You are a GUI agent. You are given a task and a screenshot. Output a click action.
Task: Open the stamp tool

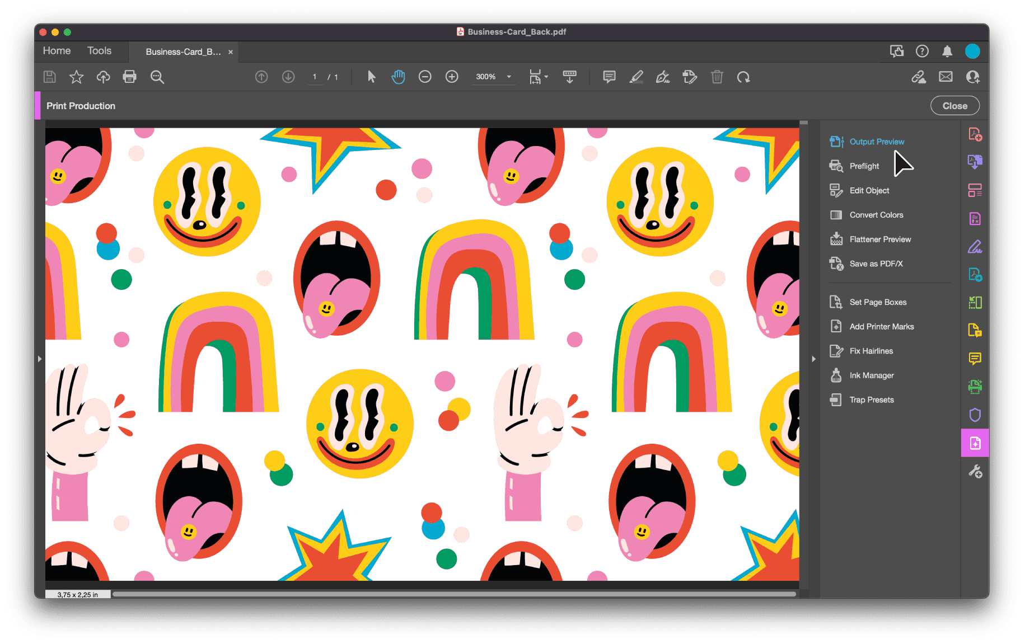(x=690, y=77)
